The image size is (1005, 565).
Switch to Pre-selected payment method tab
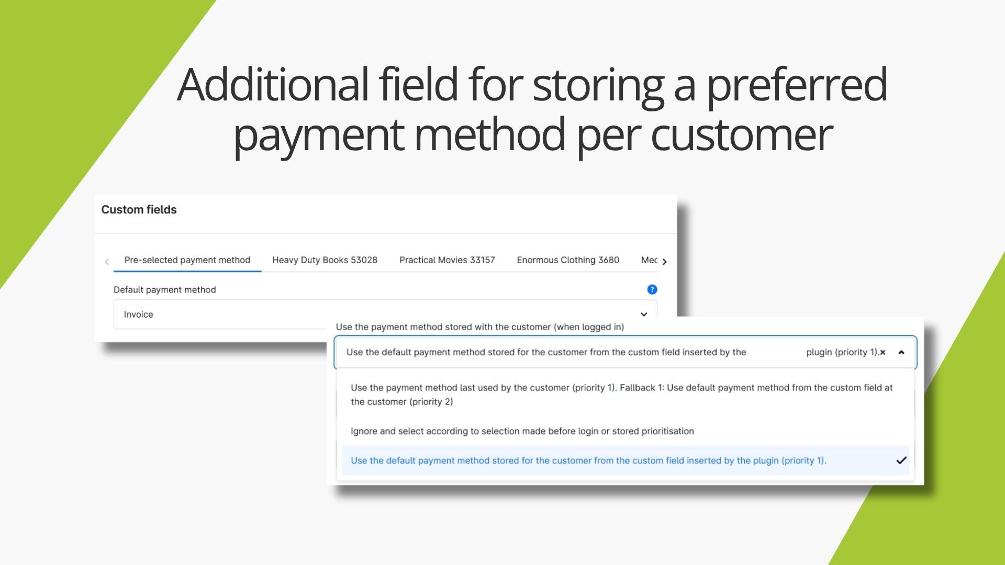click(x=187, y=260)
